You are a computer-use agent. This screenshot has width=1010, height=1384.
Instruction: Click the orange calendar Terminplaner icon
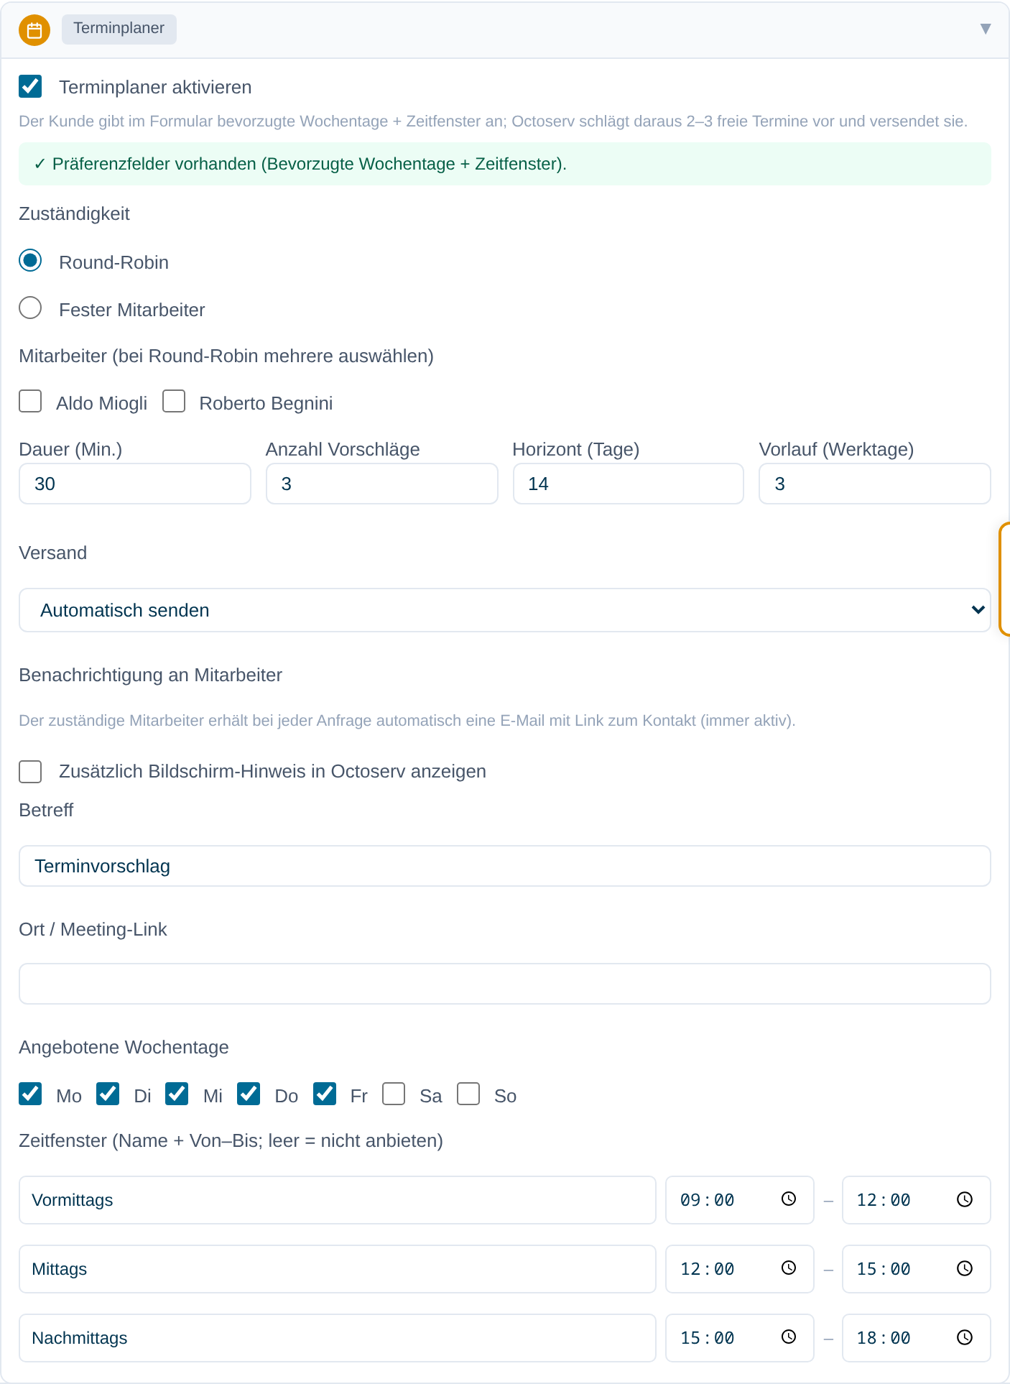[x=34, y=30]
